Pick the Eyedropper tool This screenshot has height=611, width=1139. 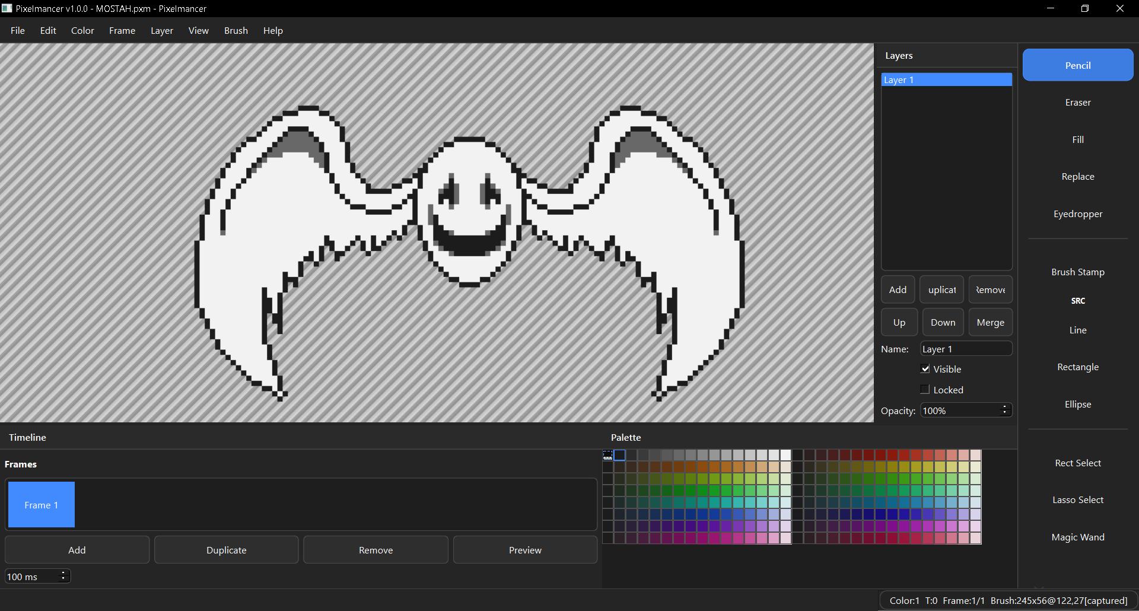coord(1078,214)
